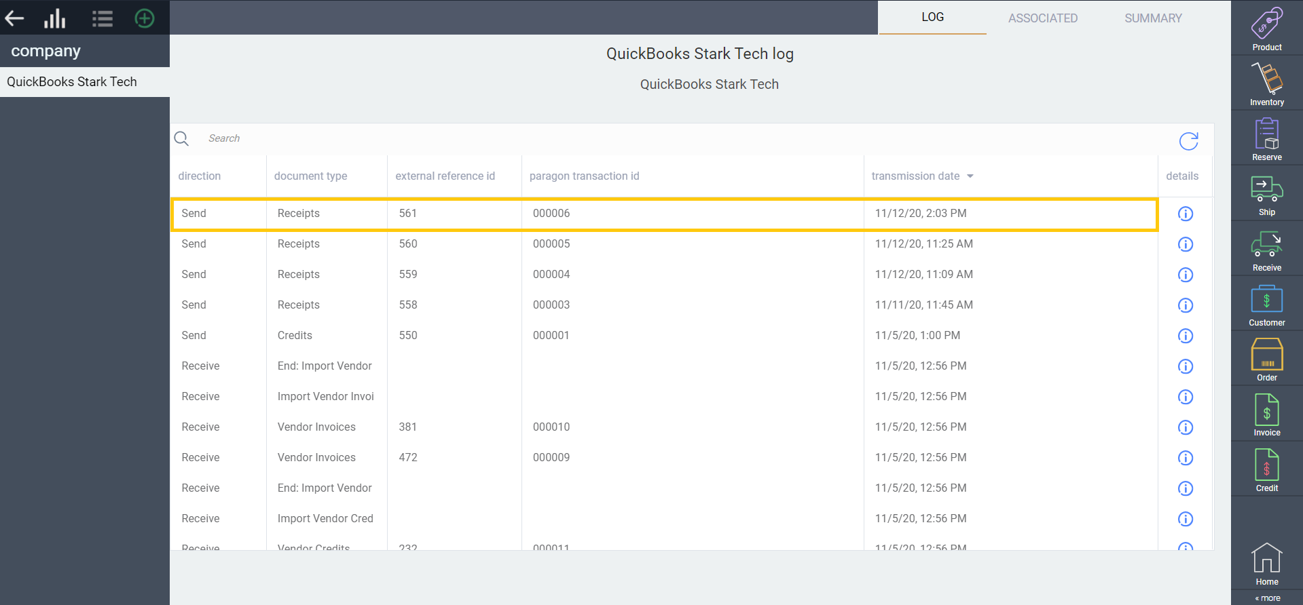Switch to the LOG tab

932,18
